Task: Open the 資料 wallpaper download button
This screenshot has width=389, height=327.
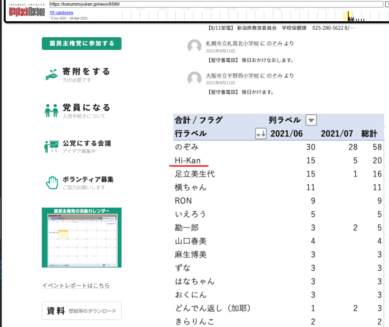Action: (81, 311)
